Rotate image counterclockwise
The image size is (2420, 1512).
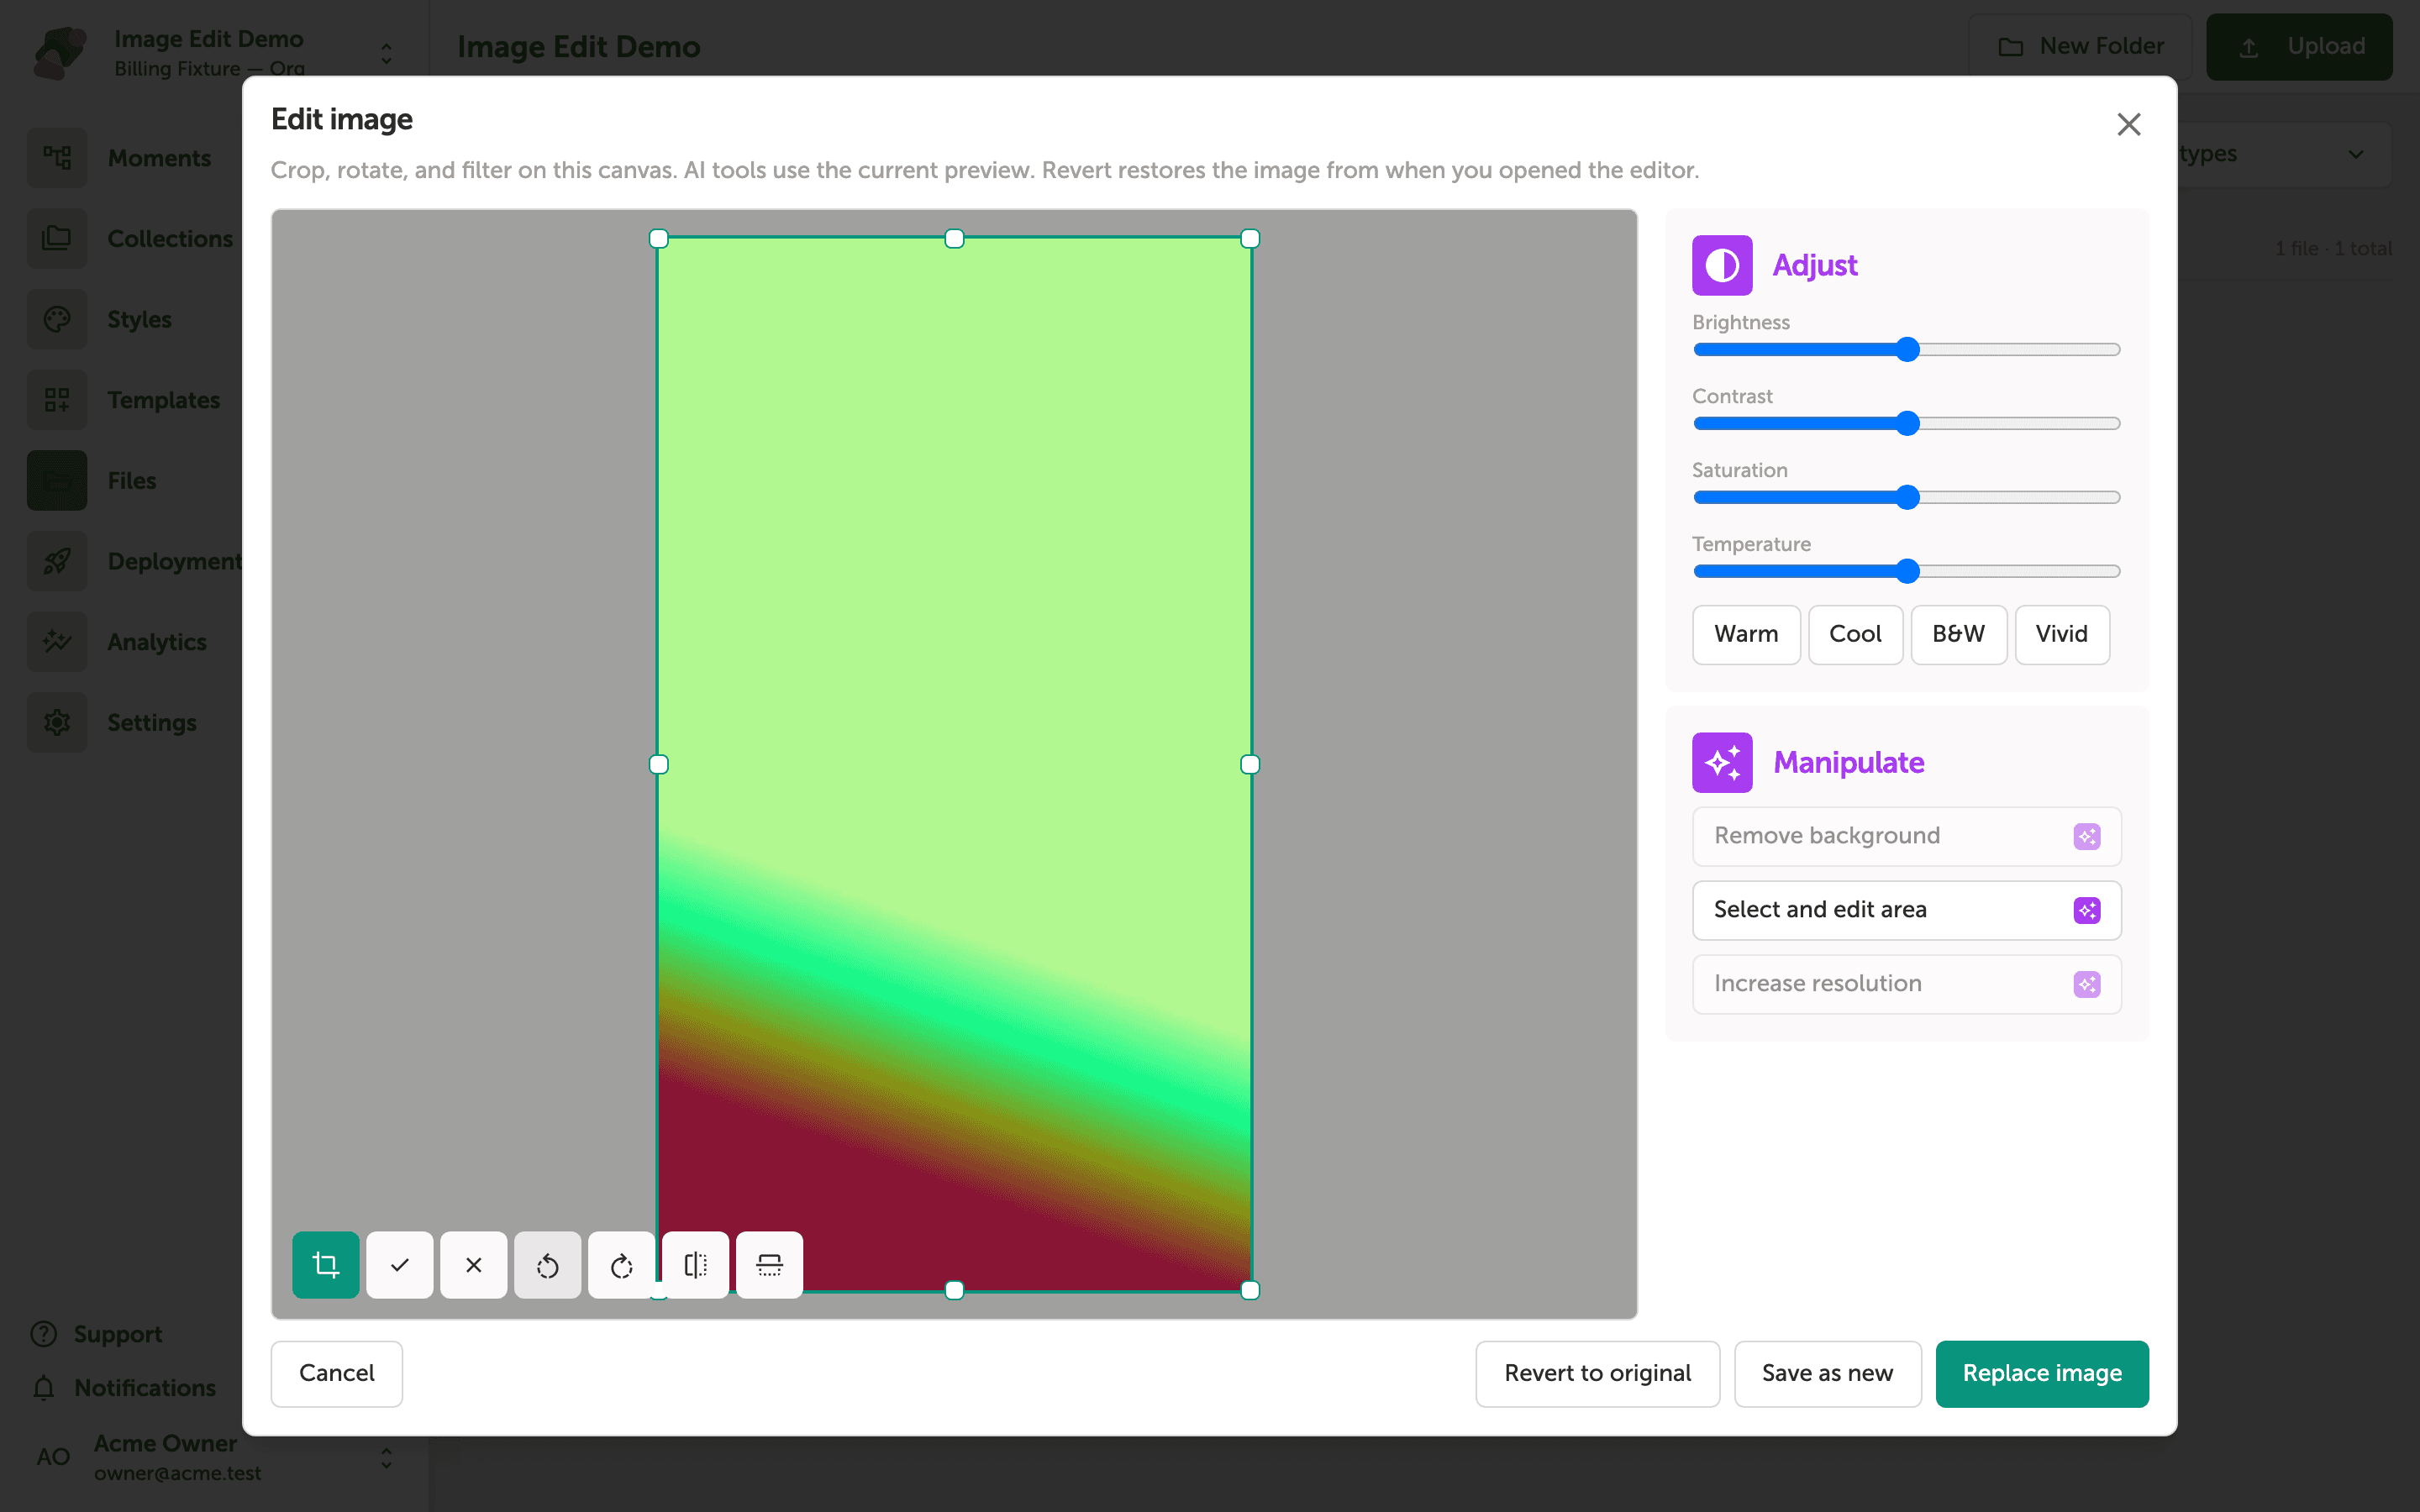pos(547,1265)
